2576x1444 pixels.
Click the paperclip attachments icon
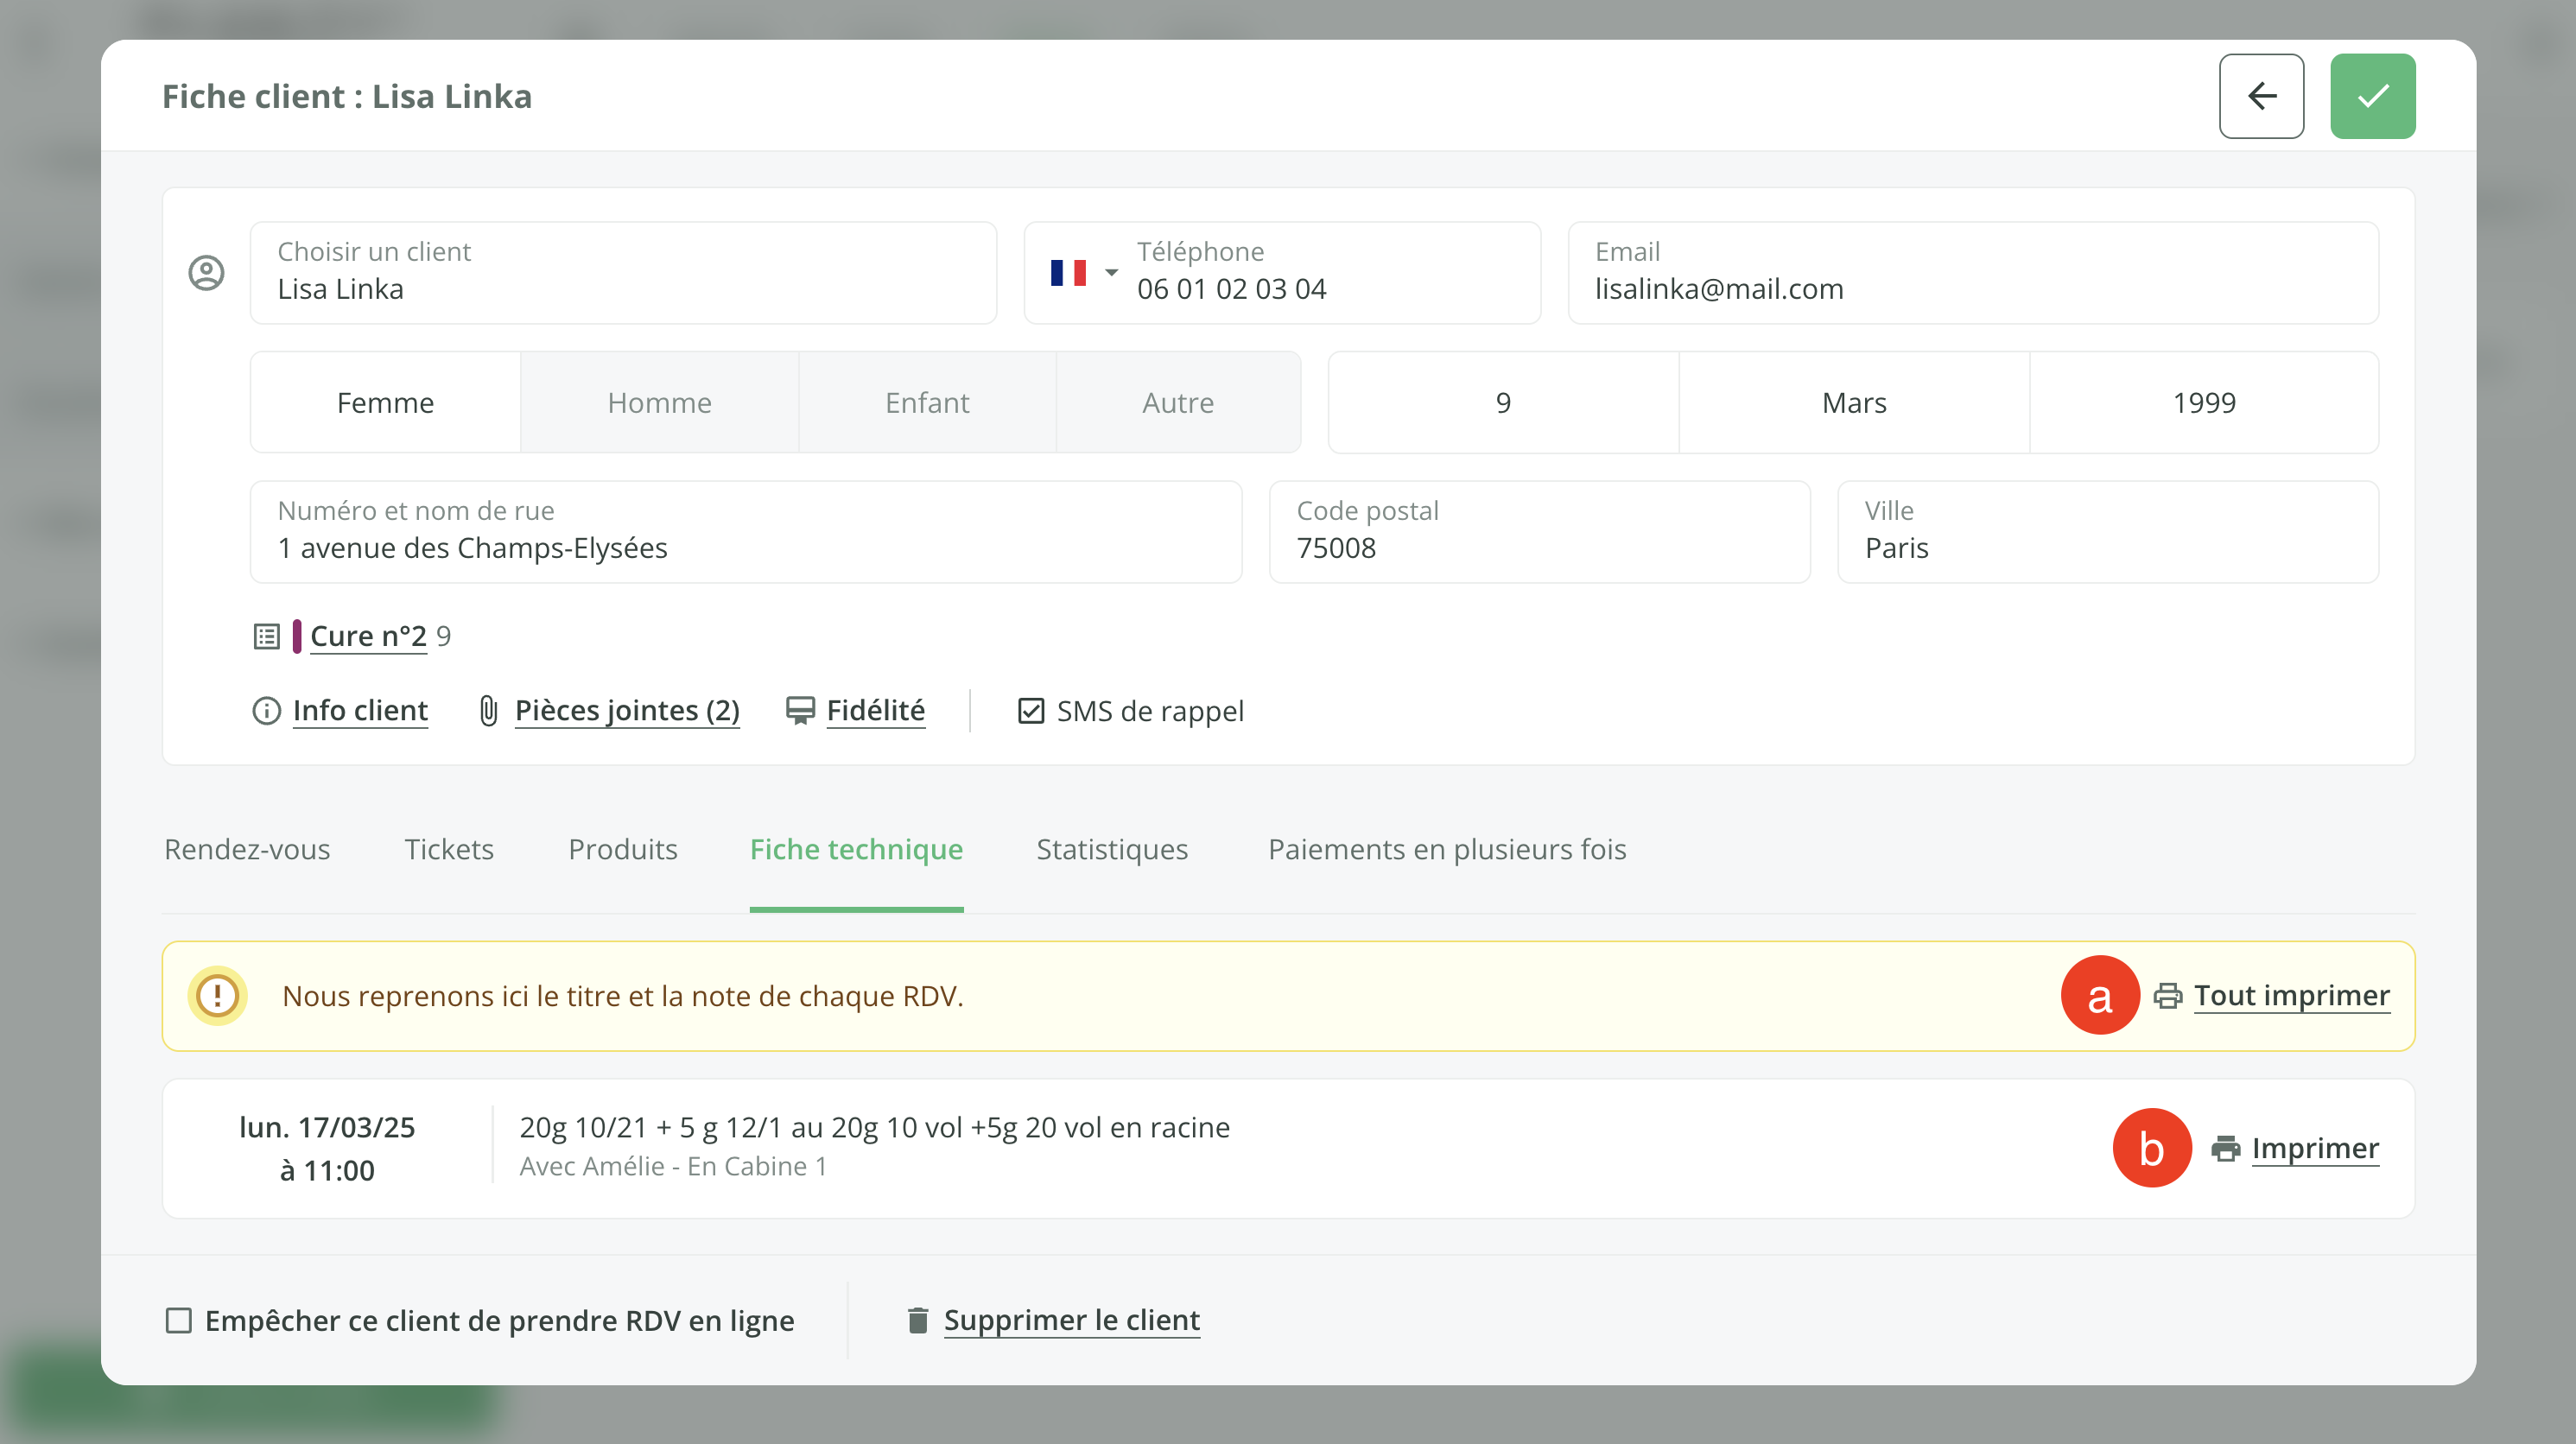pyautogui.click(x=488, y=711)
